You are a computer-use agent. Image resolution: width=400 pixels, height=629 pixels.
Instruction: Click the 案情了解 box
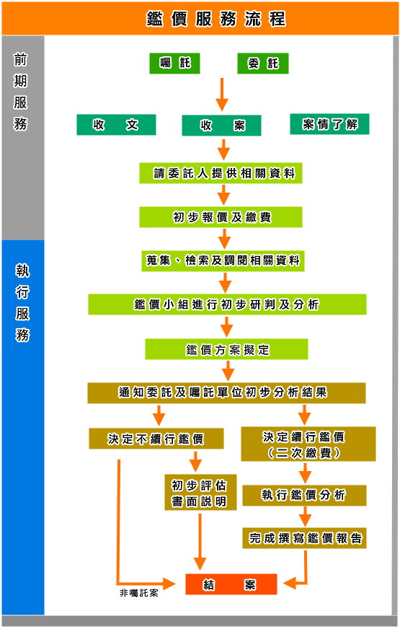329,124
